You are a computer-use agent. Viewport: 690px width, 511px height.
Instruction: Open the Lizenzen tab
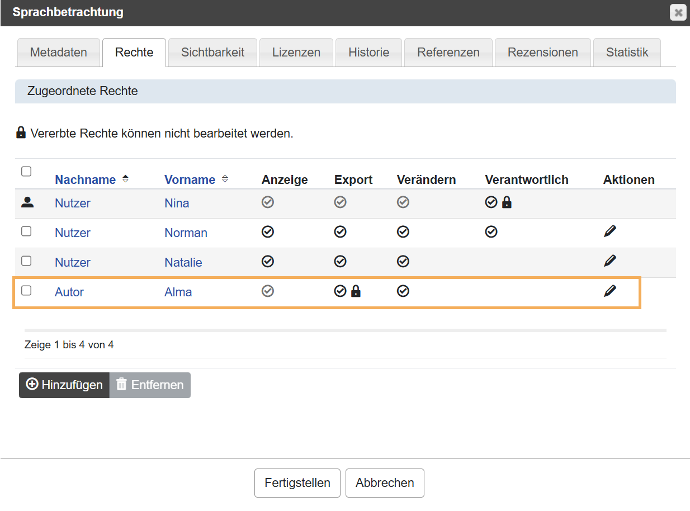296,53
